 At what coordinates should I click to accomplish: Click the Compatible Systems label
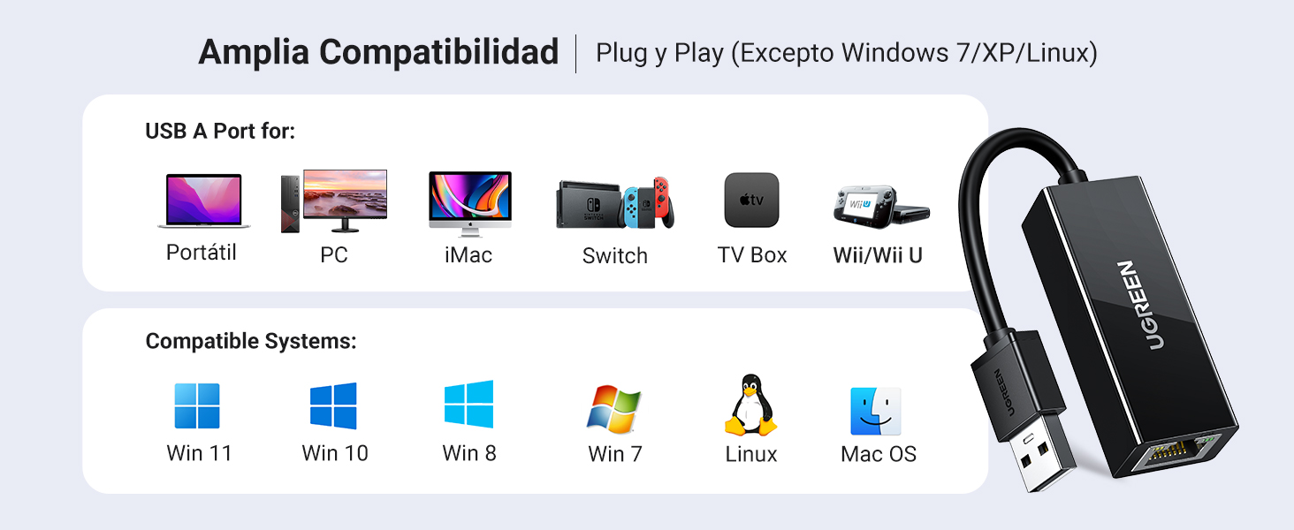pos(251,341)
